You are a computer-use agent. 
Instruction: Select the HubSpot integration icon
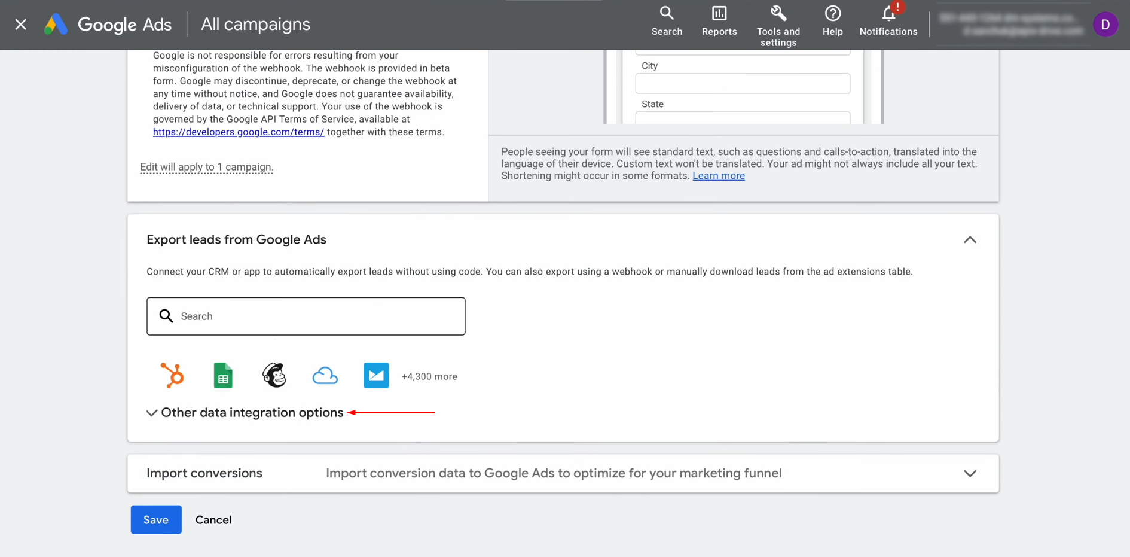point(172,376)
